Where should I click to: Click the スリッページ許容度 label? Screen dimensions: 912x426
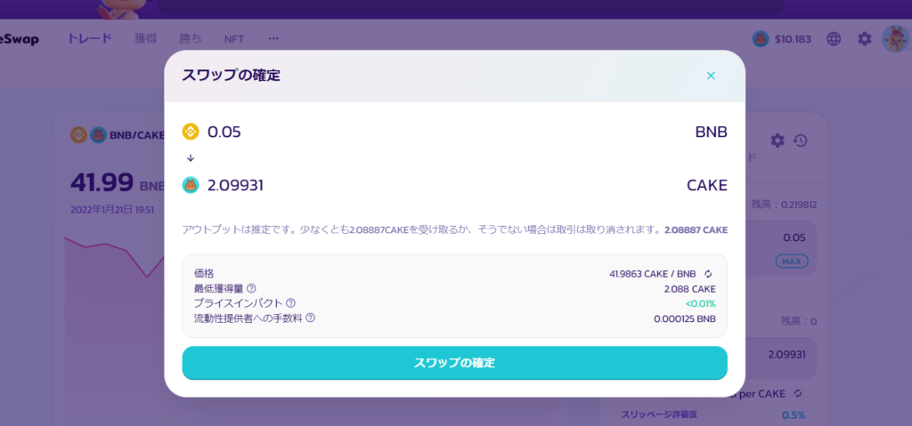tap(659, 414)
